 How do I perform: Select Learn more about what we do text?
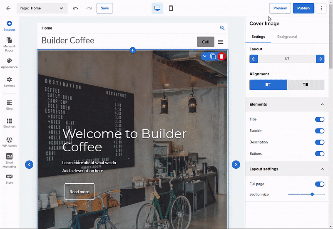(89, 163)
